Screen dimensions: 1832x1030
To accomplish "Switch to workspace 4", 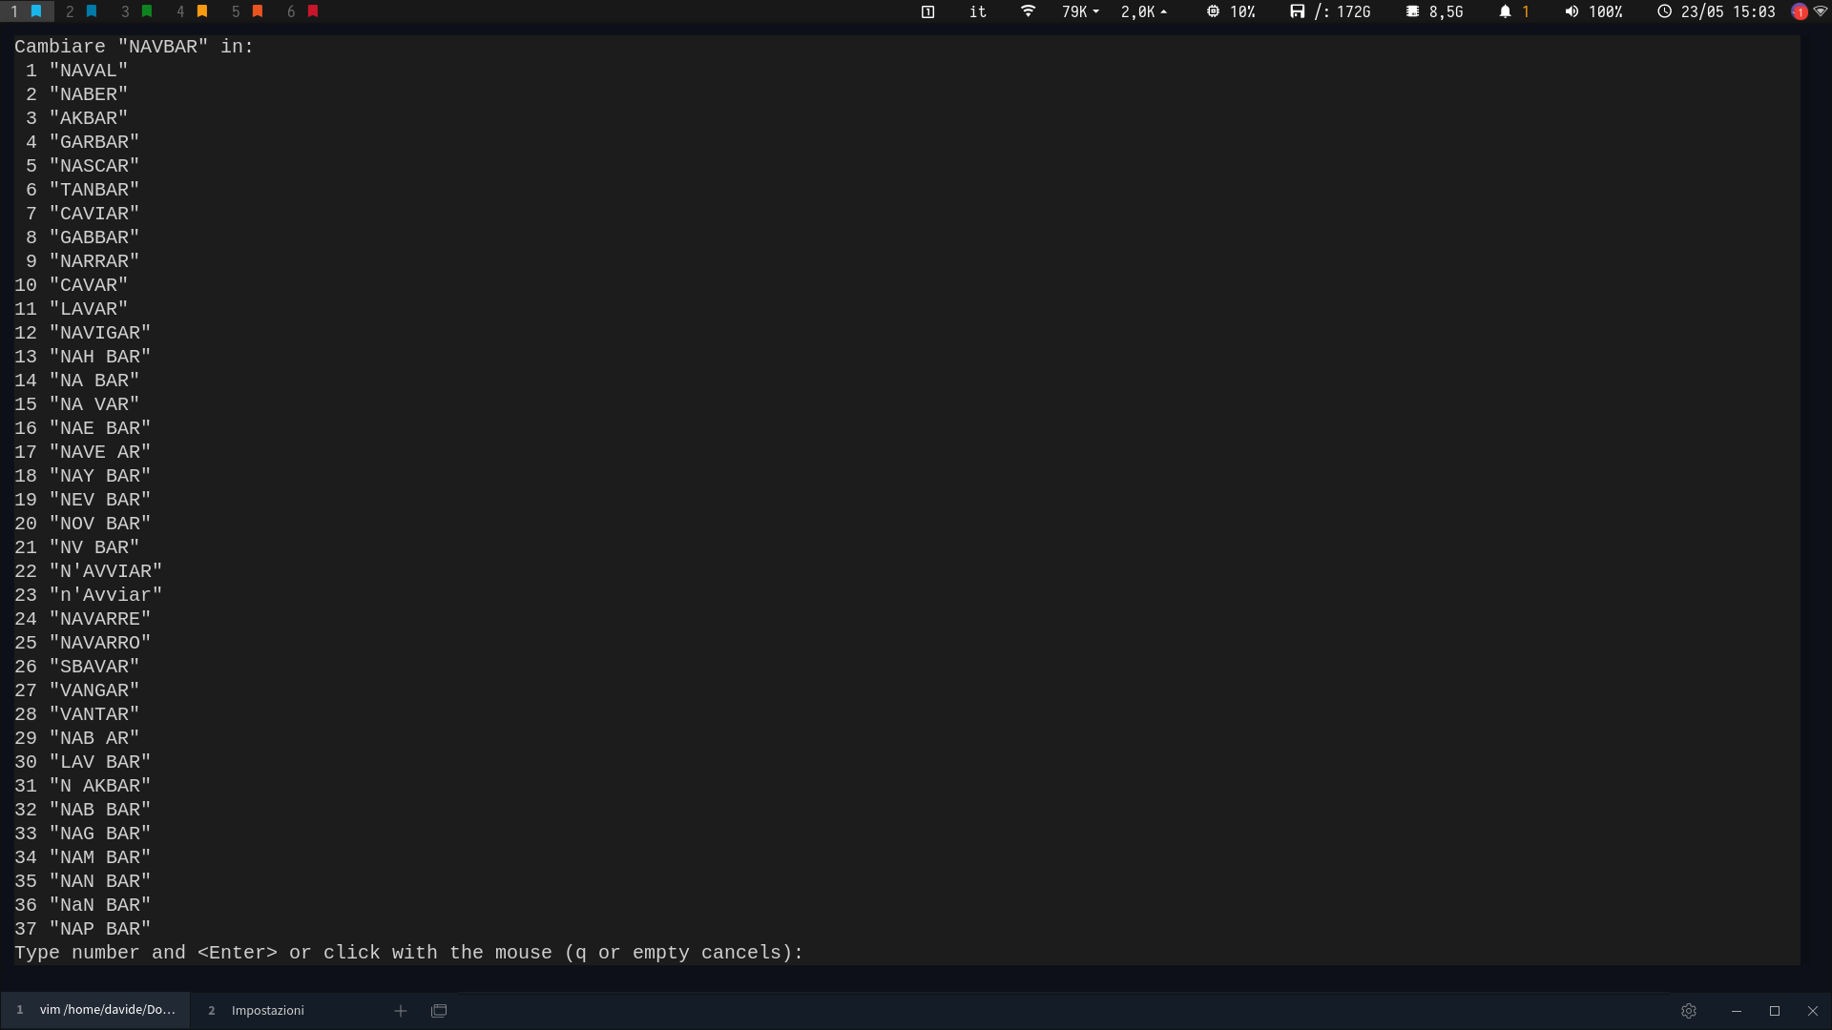I will (192, 11).
